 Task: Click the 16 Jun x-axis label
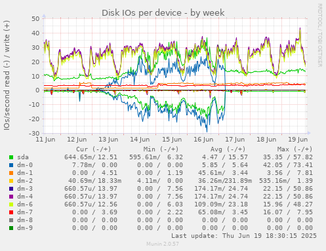click(203, 140)
